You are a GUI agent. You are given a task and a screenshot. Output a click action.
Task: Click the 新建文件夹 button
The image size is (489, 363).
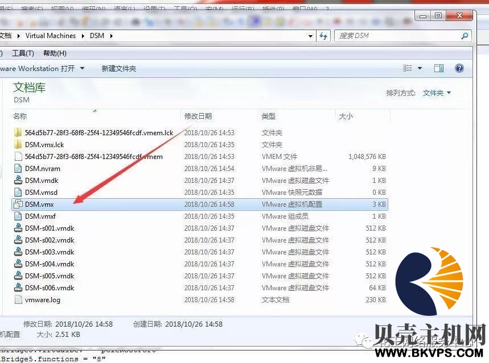click(x=119, y=69)
